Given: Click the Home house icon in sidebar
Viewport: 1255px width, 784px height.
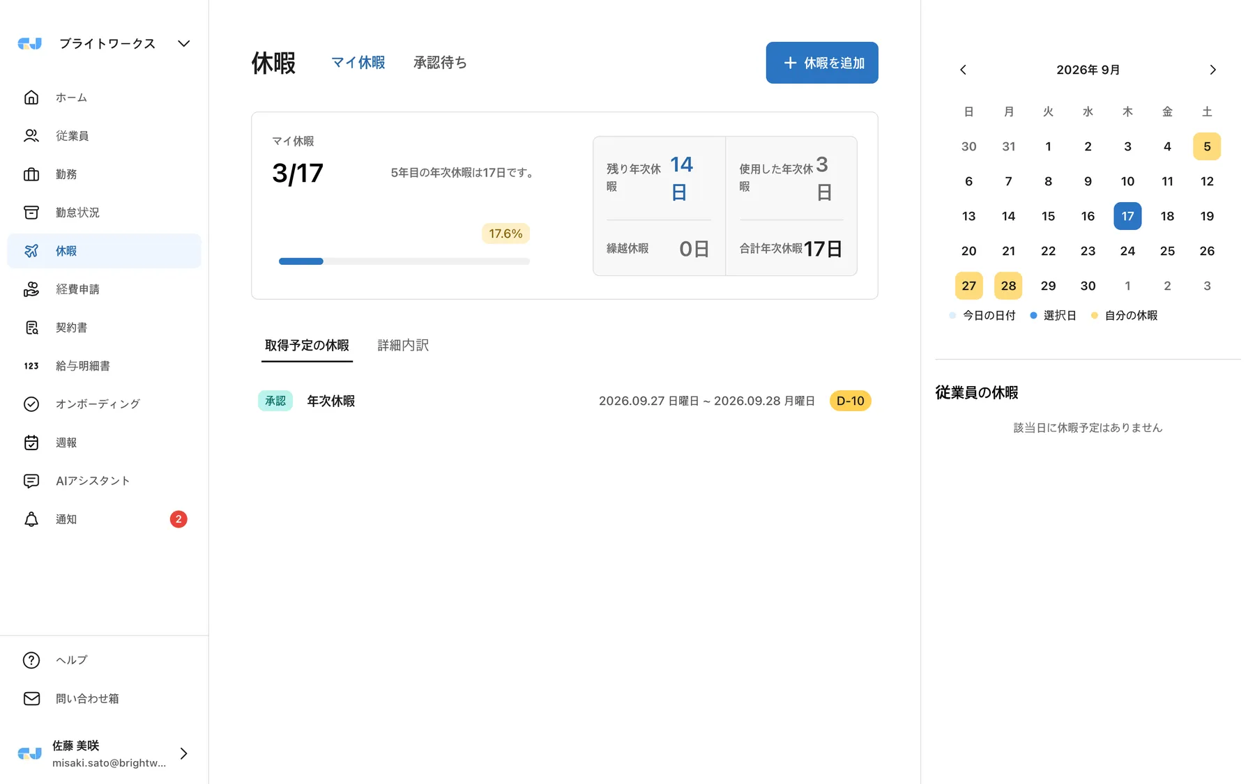Looking at the screenshot, I should tap(31, 98).
